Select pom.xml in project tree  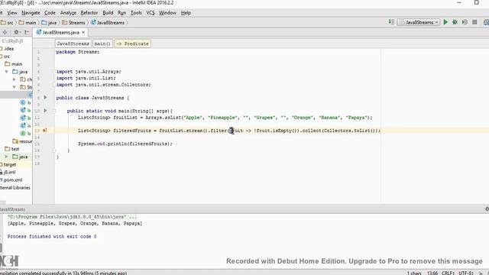click(x=11, y=180)
